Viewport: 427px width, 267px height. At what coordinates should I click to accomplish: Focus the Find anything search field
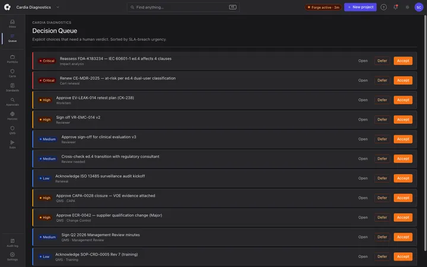[x=183, y=7]
